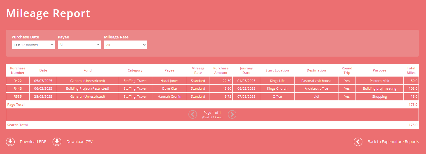Click the Back to Expenditure Reports arrow icon

[358, 142]
